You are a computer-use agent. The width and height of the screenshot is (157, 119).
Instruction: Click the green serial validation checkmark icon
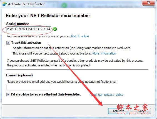click(x=55, y=29)
